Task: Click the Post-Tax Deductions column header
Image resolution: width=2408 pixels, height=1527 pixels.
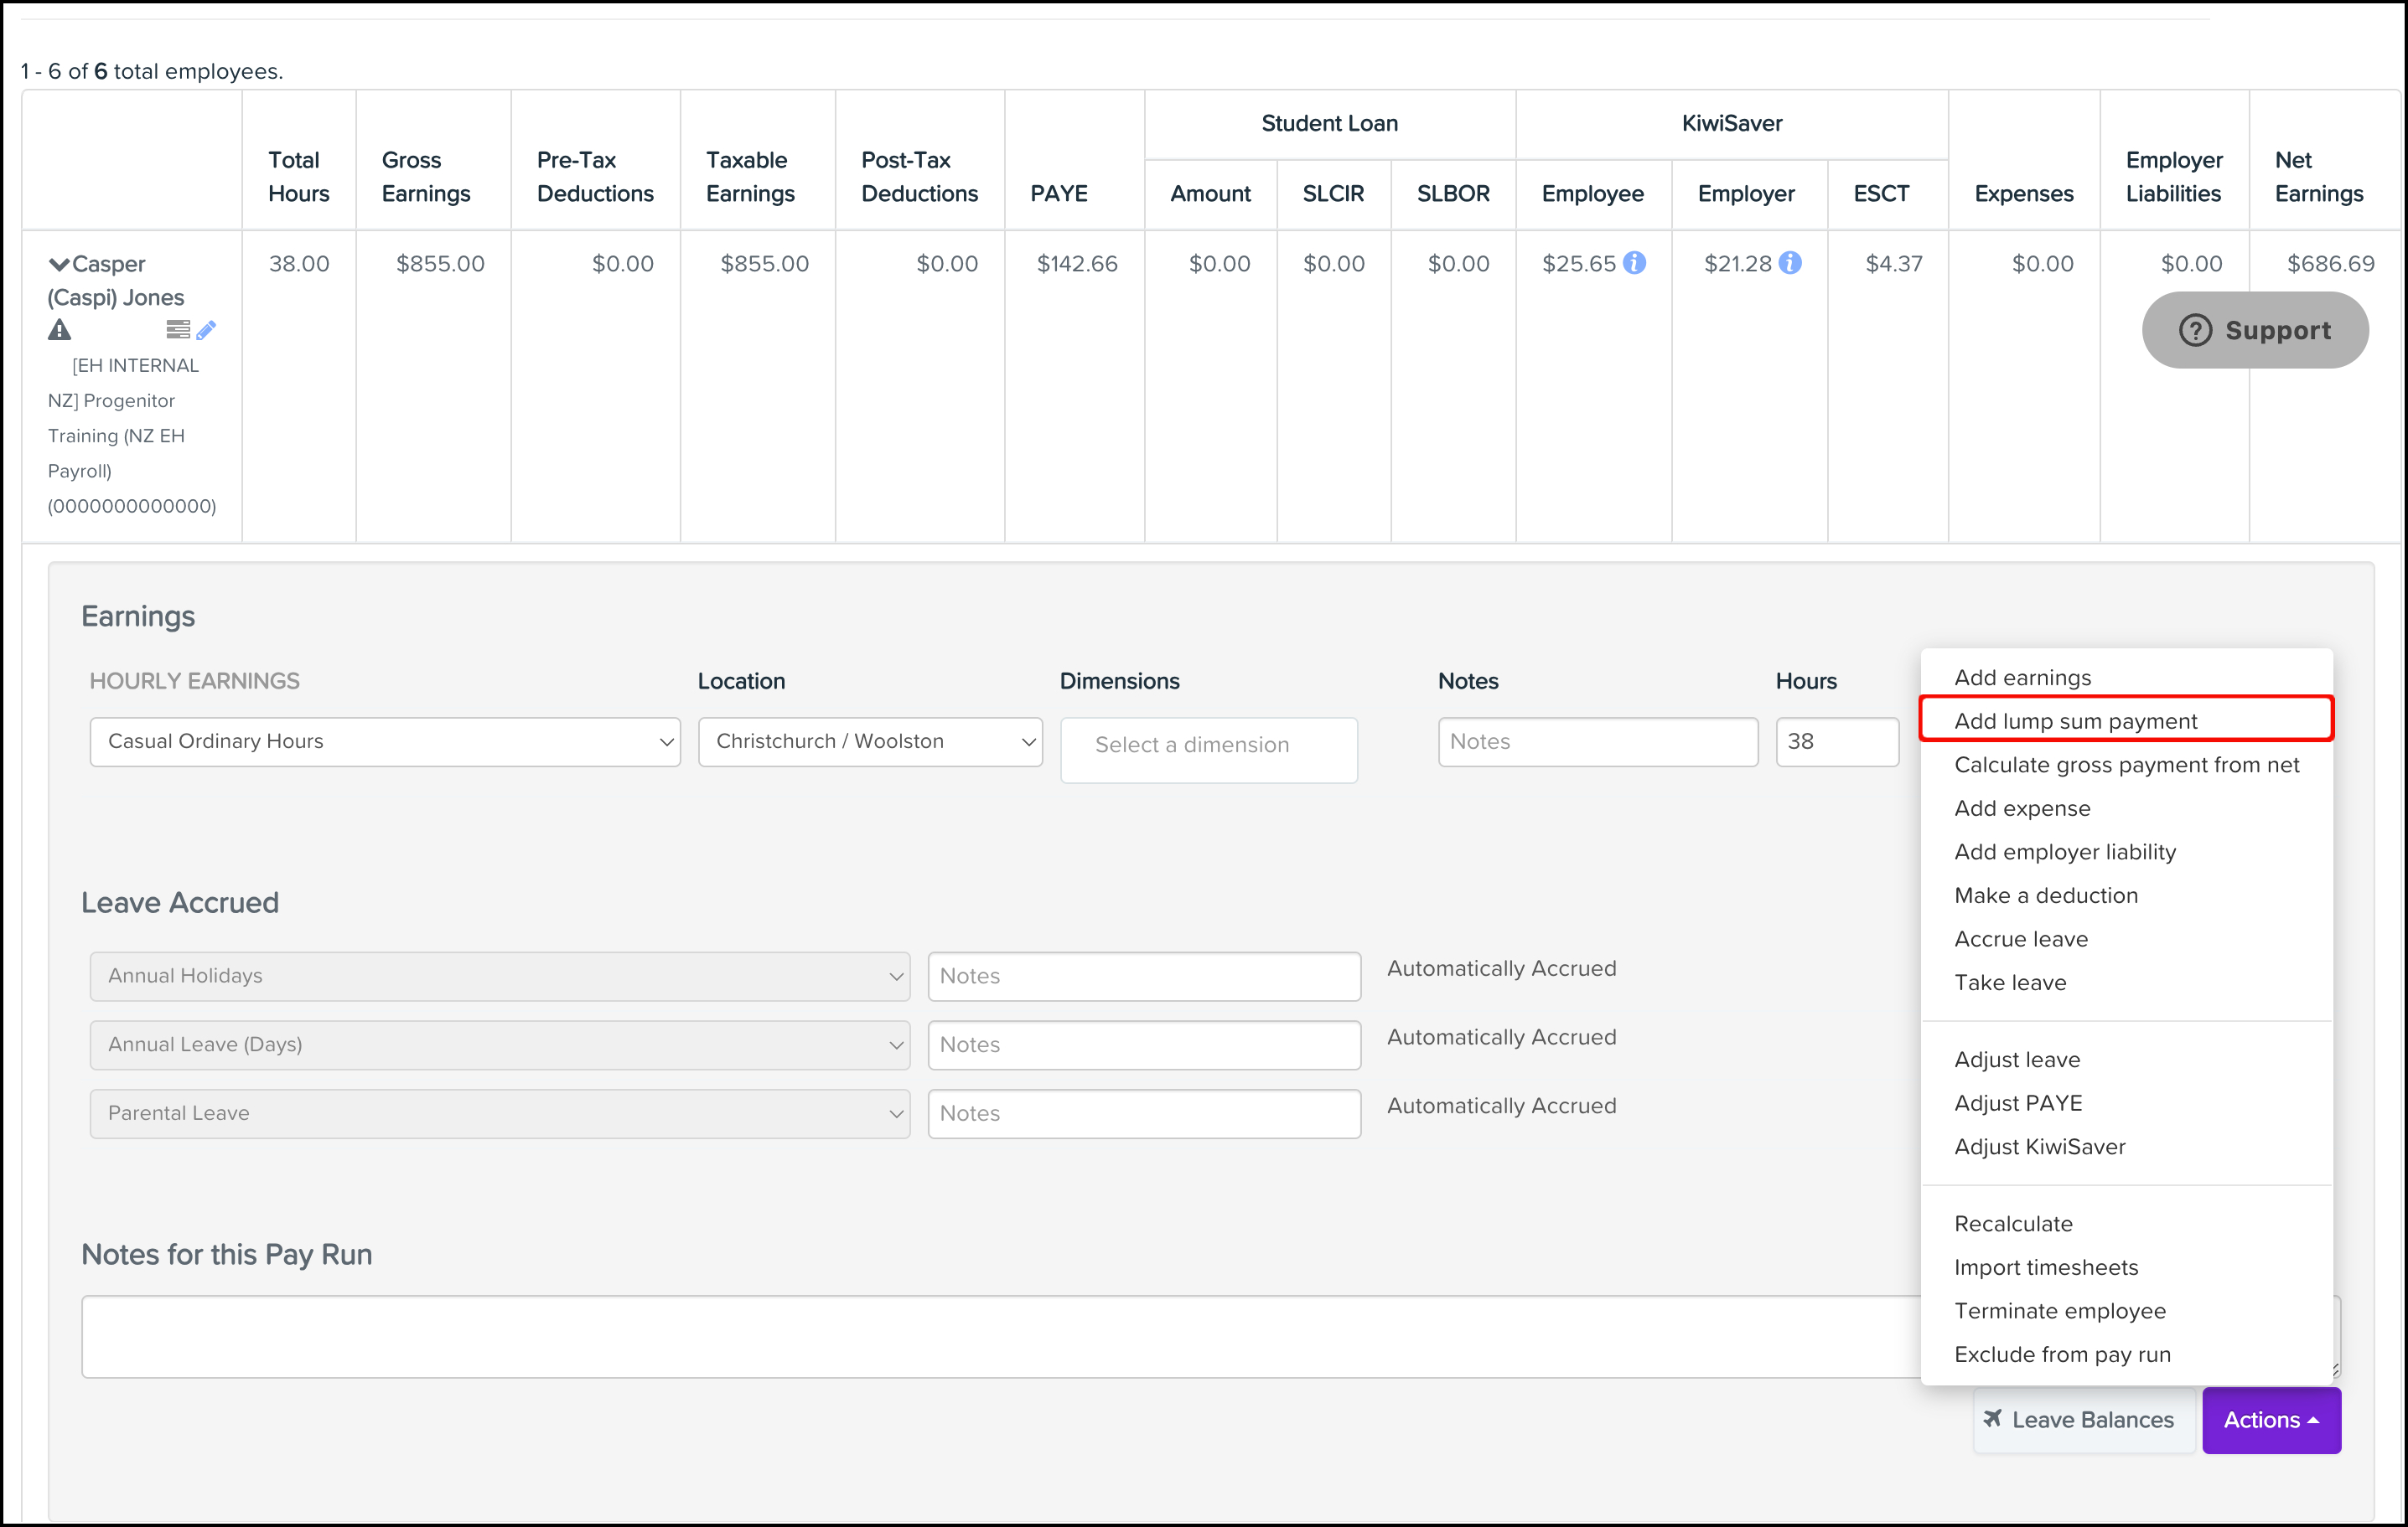Action: [x=919, y=177]
